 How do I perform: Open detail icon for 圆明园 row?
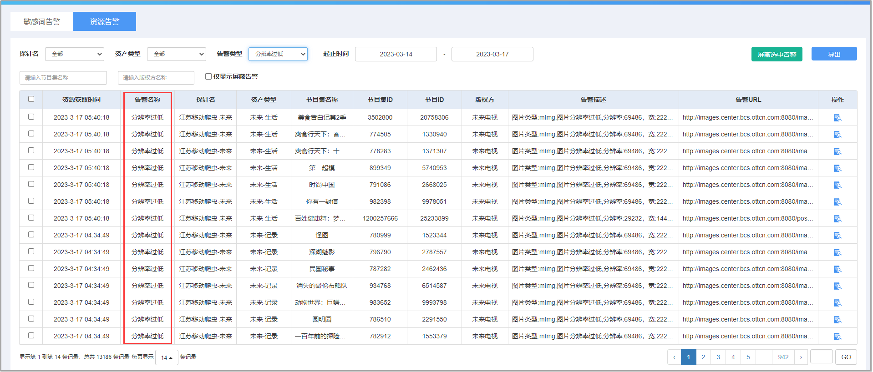(x=837, y=320)
